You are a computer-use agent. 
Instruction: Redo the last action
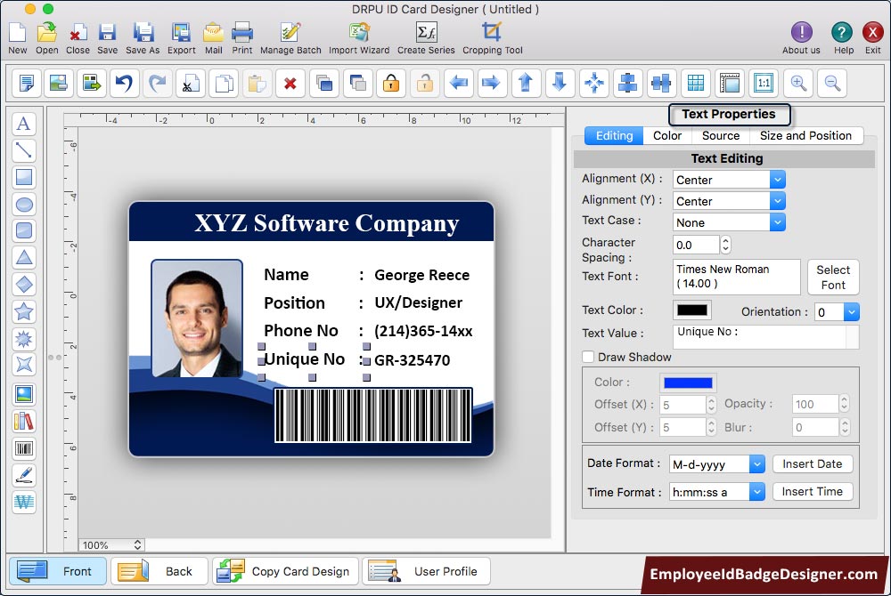pyautogui.click(x=158, y=84)
